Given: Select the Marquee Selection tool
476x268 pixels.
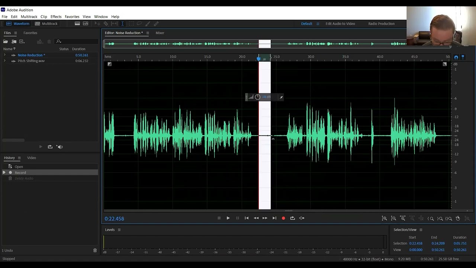Looking at the screenshot, I should coord(131,23).
